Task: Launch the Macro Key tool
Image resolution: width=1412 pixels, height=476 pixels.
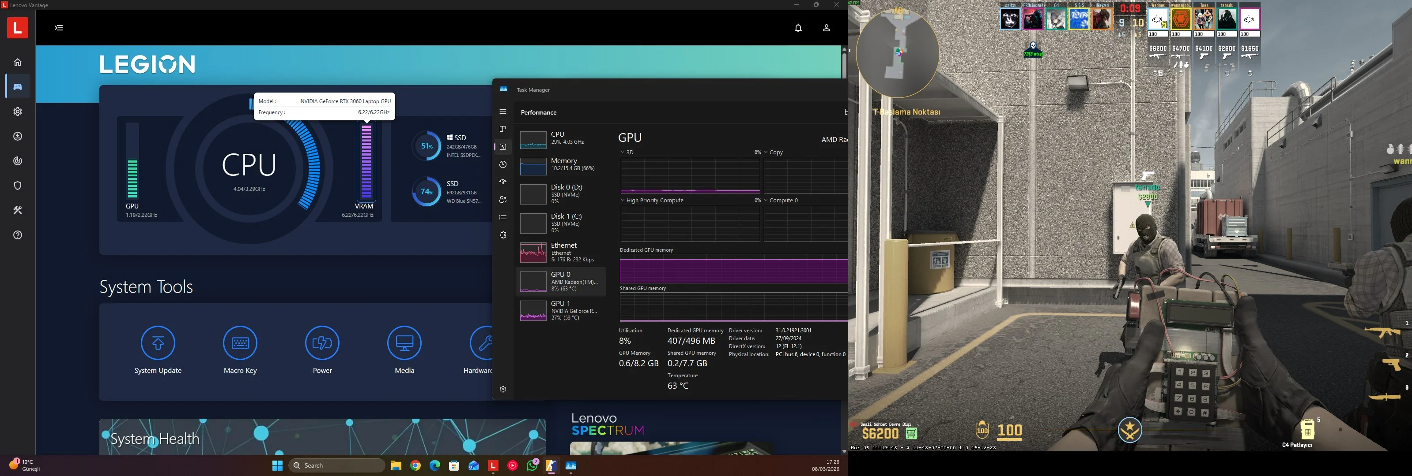Action: (240, 343)
